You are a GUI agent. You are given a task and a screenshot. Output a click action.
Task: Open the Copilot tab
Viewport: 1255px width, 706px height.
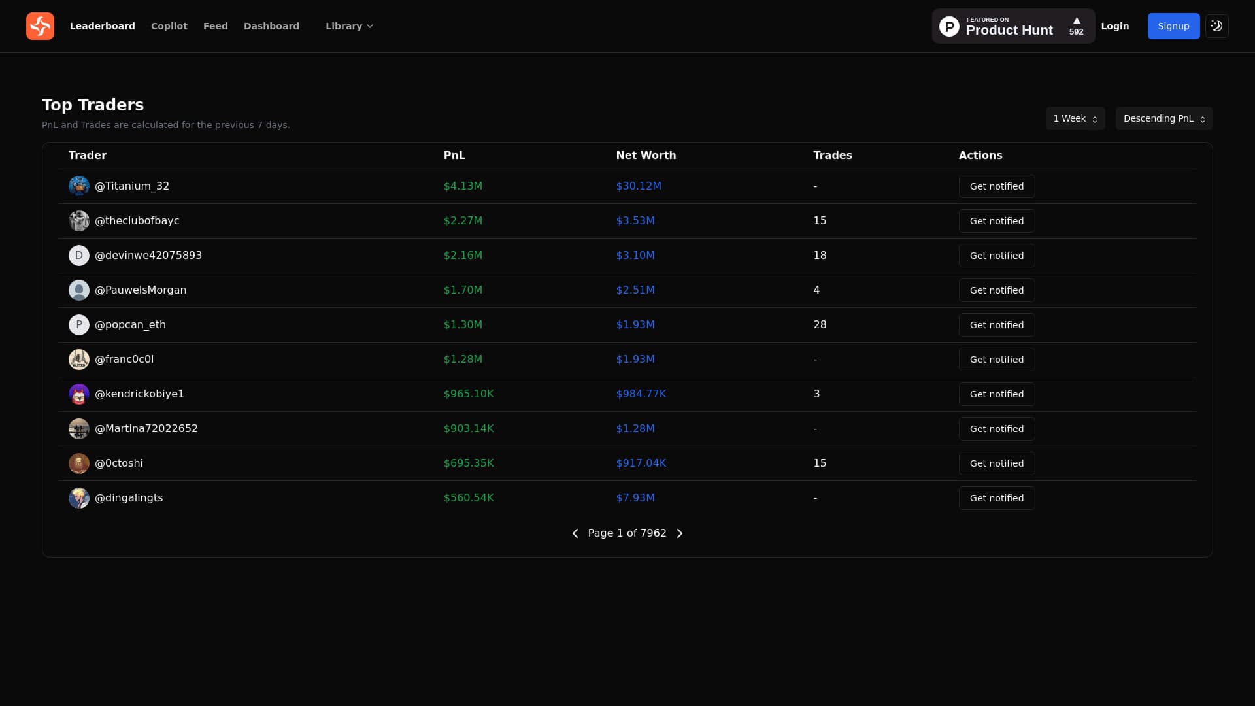[169, 26]
